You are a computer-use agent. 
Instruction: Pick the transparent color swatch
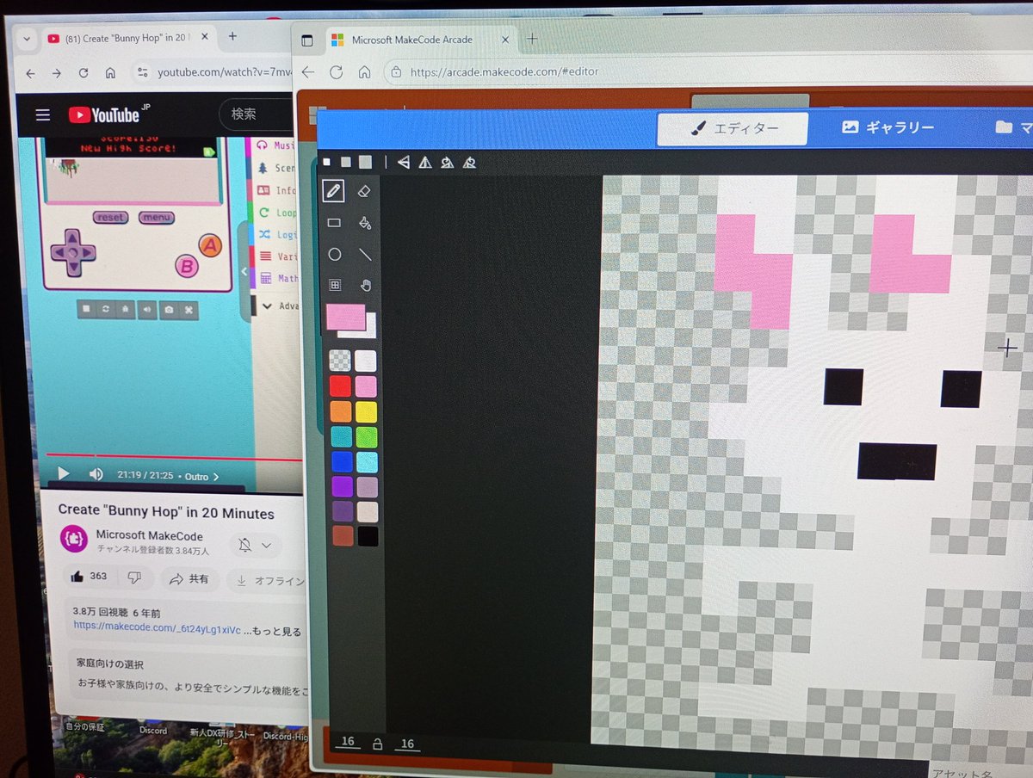(340, 361)
